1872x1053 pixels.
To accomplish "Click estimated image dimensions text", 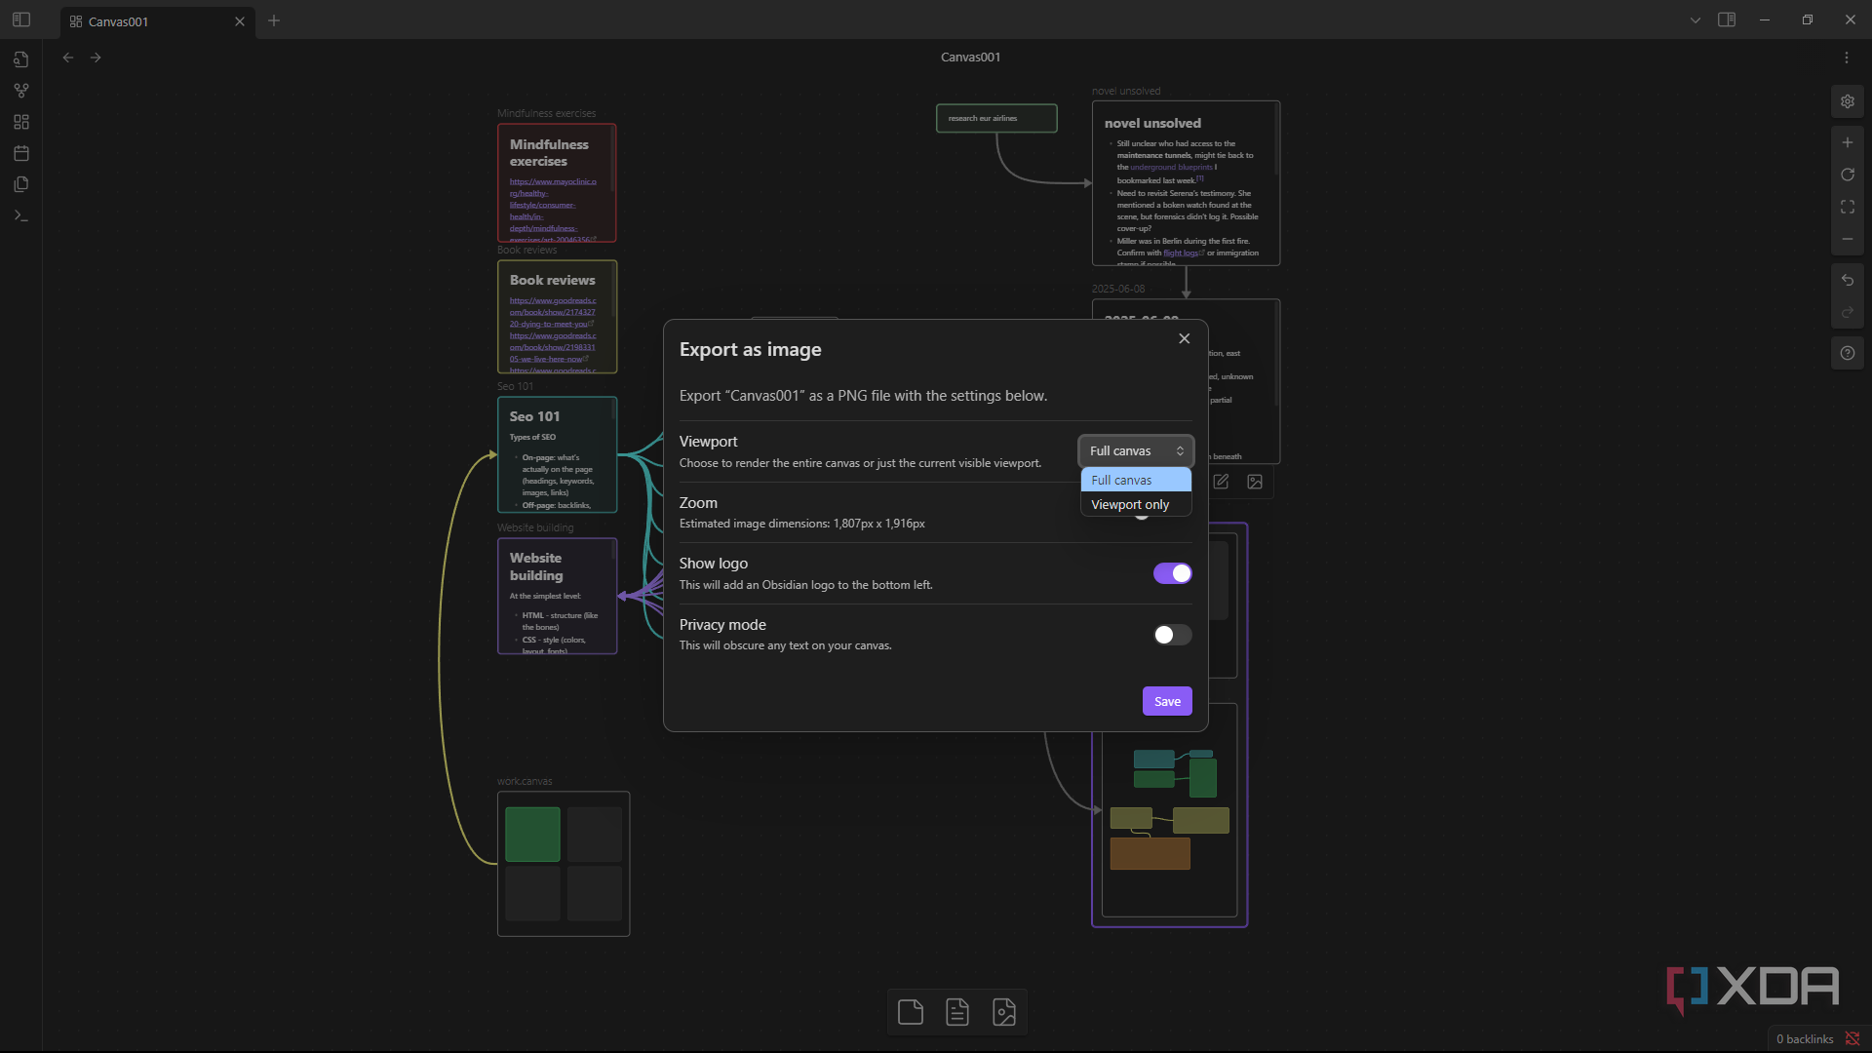I will pos(802,524).
